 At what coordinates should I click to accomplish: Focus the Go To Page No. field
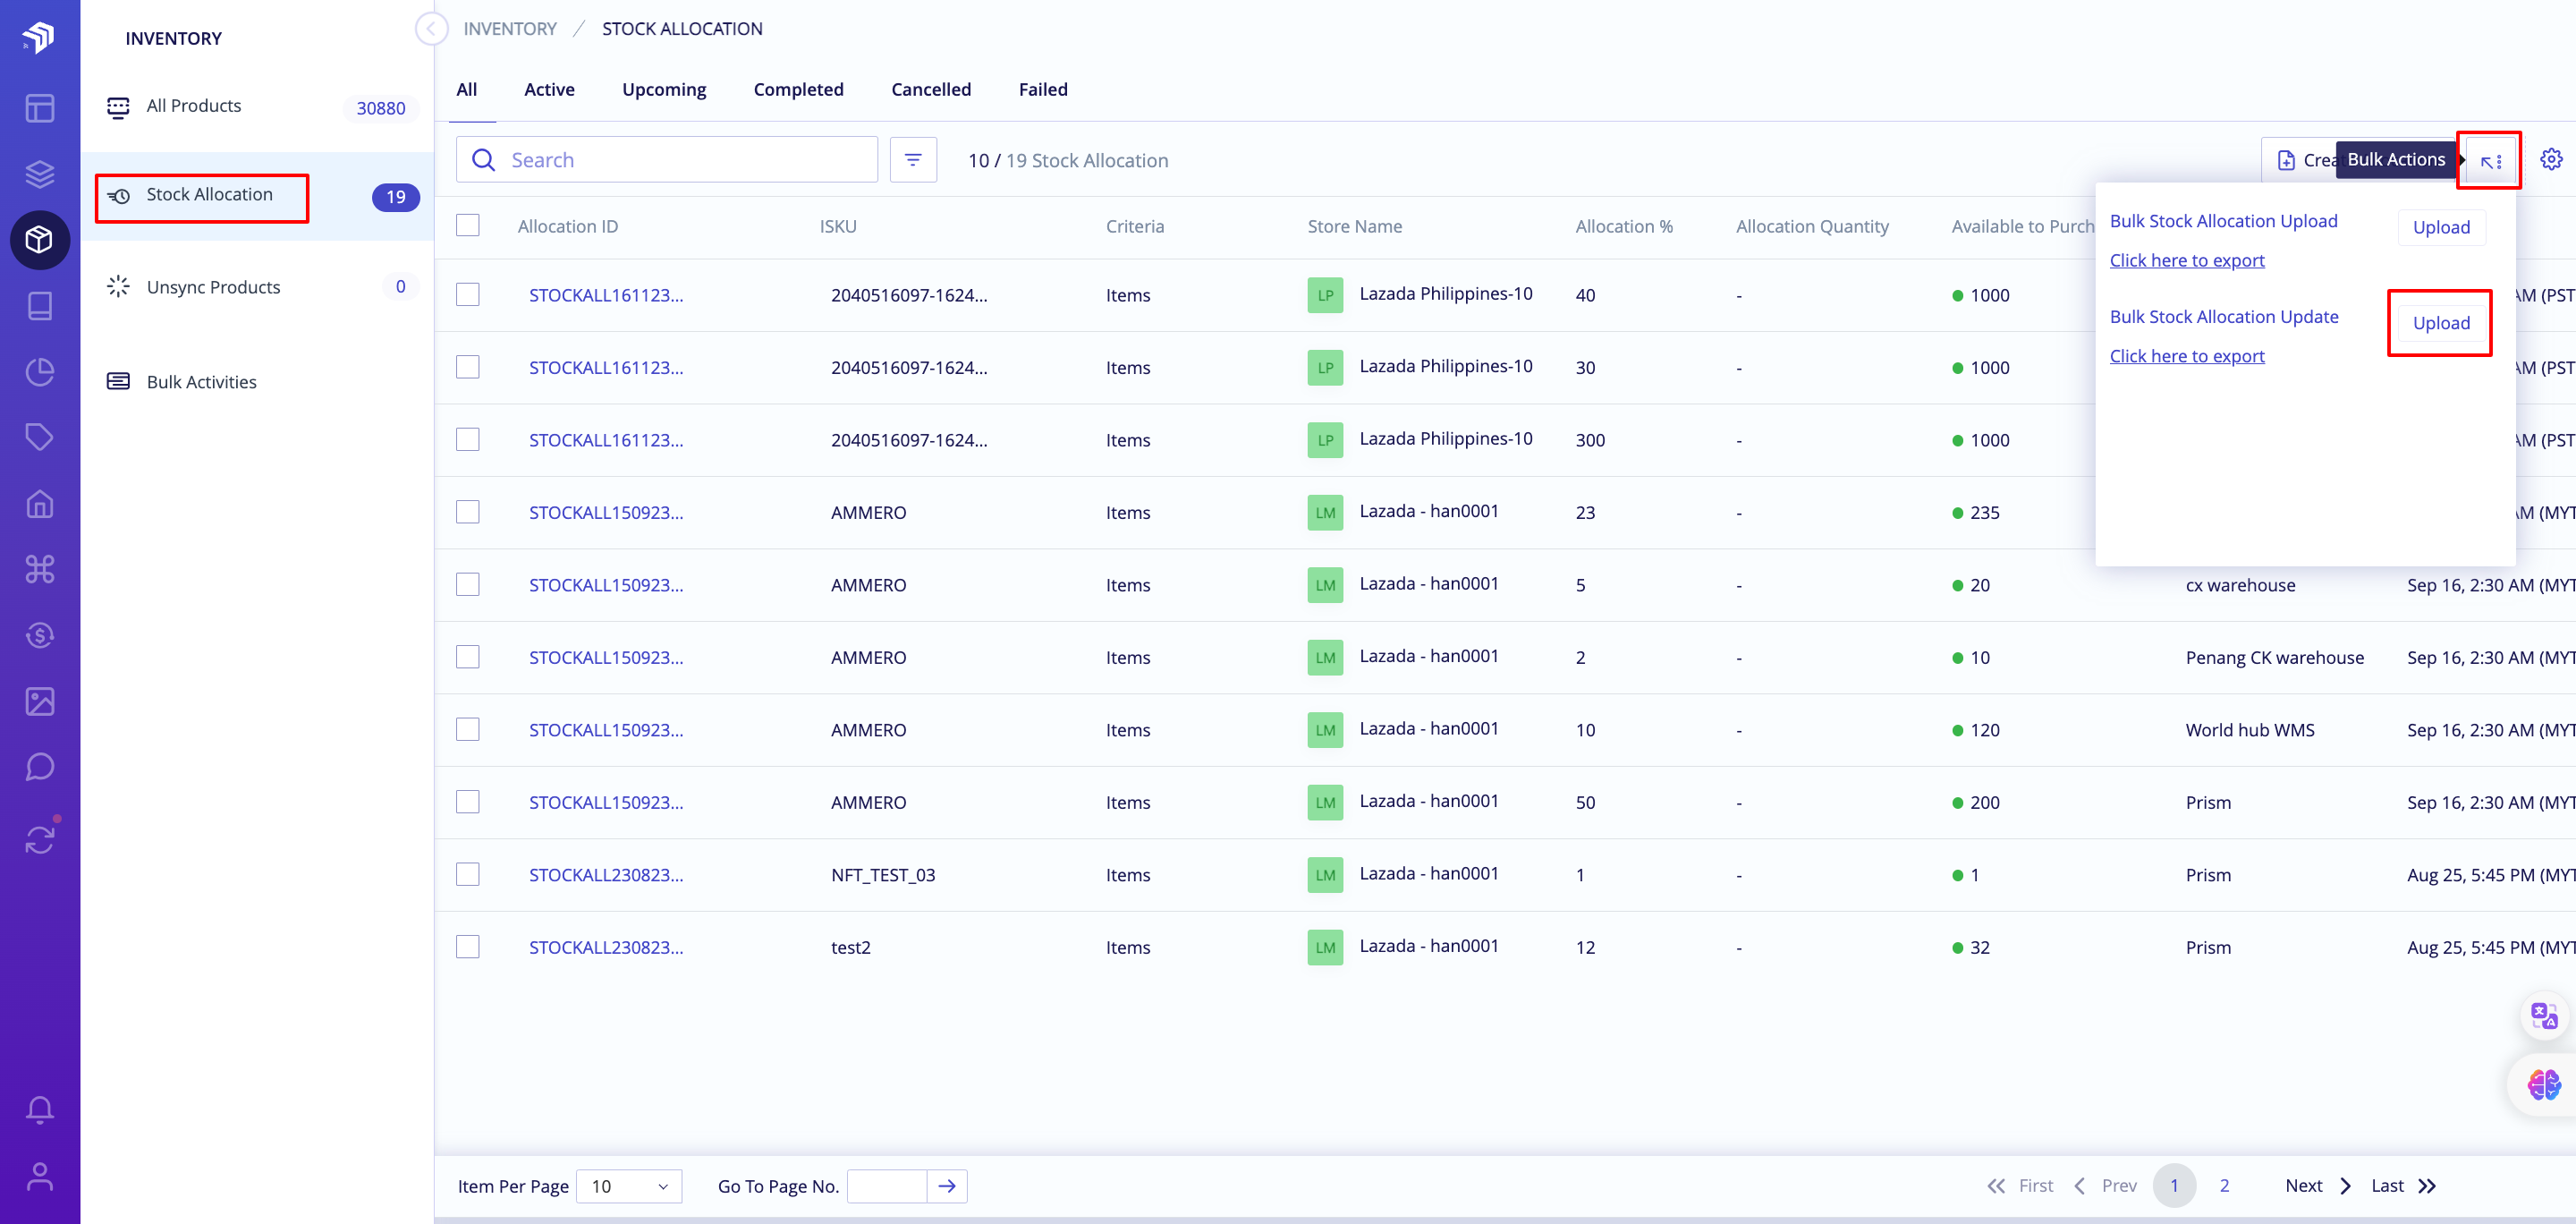[x=887, y=1186]
